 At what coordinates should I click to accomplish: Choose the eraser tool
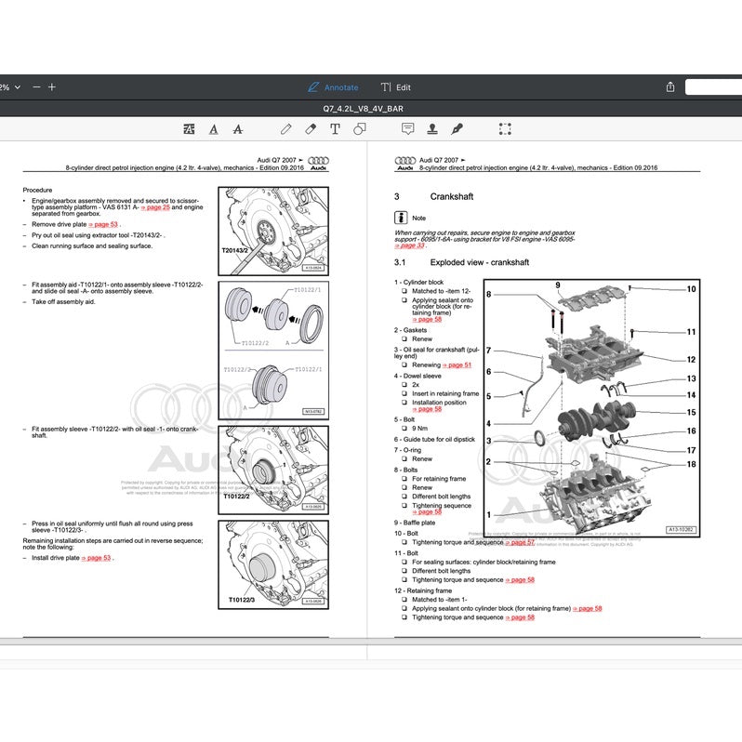pos(311,129)
